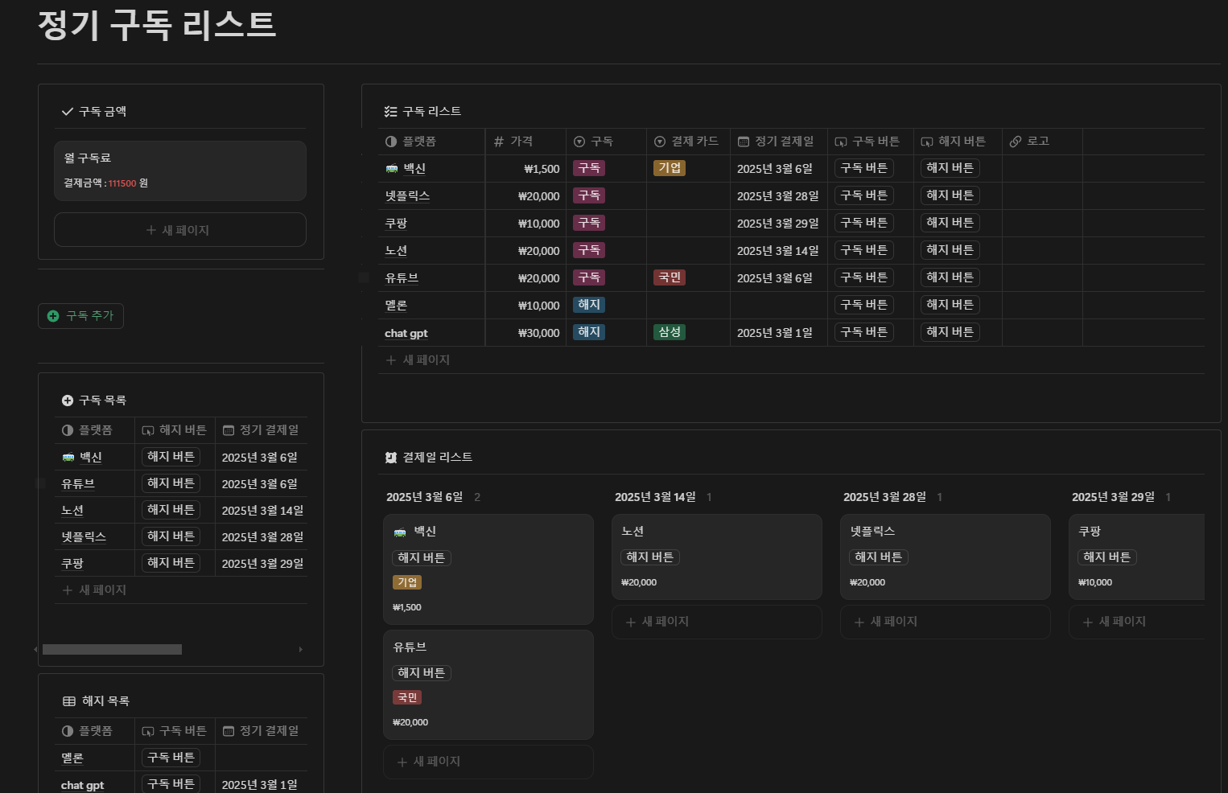
Task: Click 구독 버튼 in the 넷플릭스 row
Action: point(864,195)
